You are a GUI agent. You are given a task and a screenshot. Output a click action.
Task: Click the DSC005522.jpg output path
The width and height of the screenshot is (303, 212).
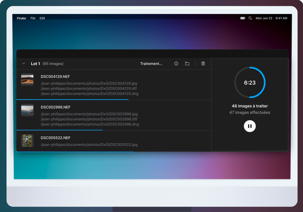pyautogui.click(x=89, y=145)
